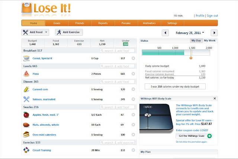The image size is (238, 159).
Task: Click the green arrow on Get the Withings Scale
Action: click(209, 136)
